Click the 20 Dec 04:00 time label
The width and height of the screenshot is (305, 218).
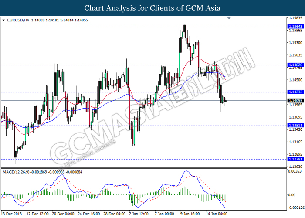point(63,214)
